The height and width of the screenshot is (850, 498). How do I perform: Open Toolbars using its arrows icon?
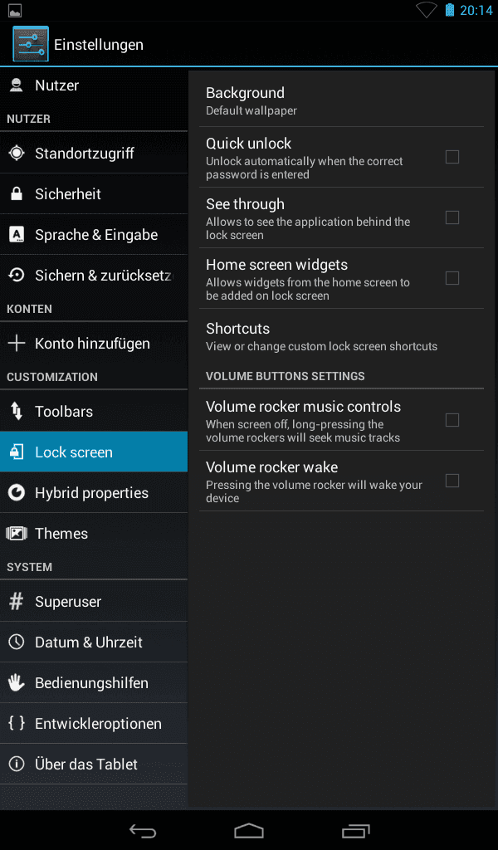point(17,412)
